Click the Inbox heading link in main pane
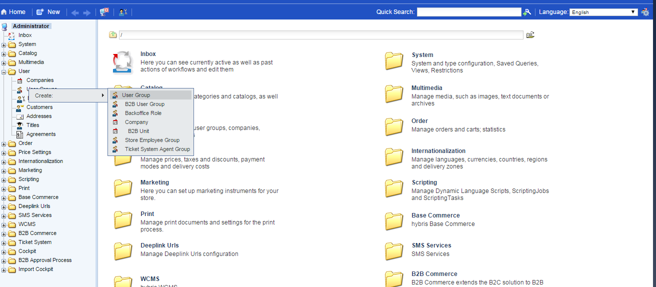The image size is (656, 287). click(x=148, y=54)
